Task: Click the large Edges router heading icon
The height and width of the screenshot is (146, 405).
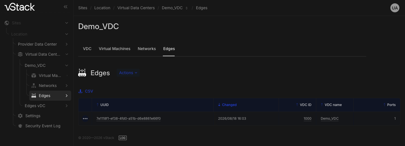Action: click(82, 73)
